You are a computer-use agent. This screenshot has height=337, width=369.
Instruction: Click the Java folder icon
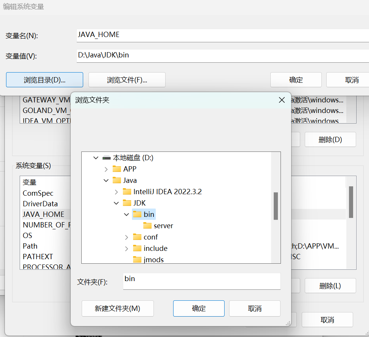click(117, 180)
